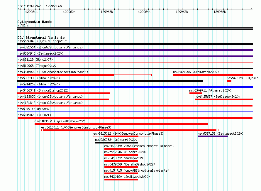Select esv2672050 (1000GenomesConsortiumPhase1) label

(139, 146)
